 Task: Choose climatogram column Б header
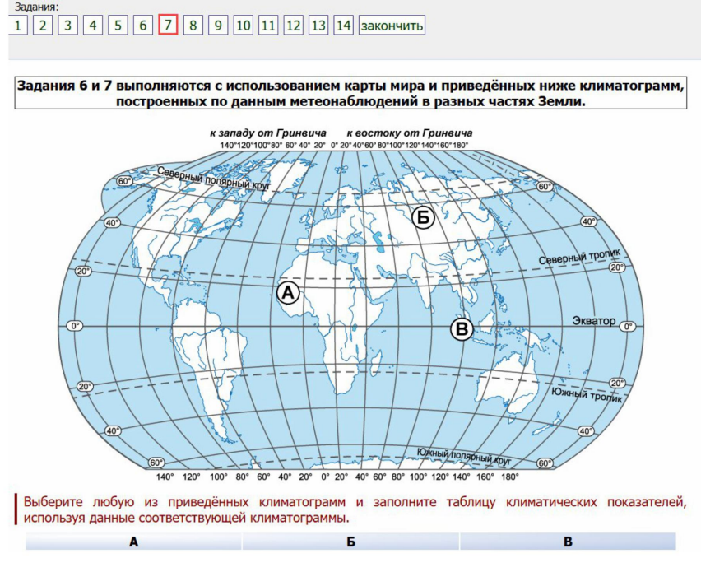(x=350, y=542)
